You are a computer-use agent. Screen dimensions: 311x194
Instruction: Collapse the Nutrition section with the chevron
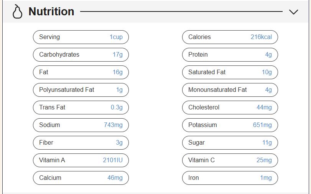point(293,12)
